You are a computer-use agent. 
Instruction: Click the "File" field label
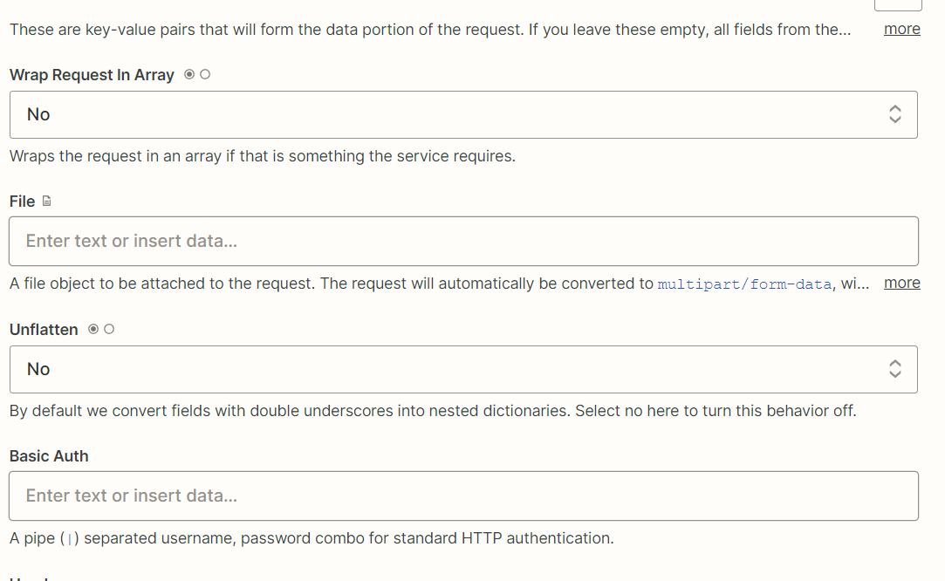coord(22,202)
